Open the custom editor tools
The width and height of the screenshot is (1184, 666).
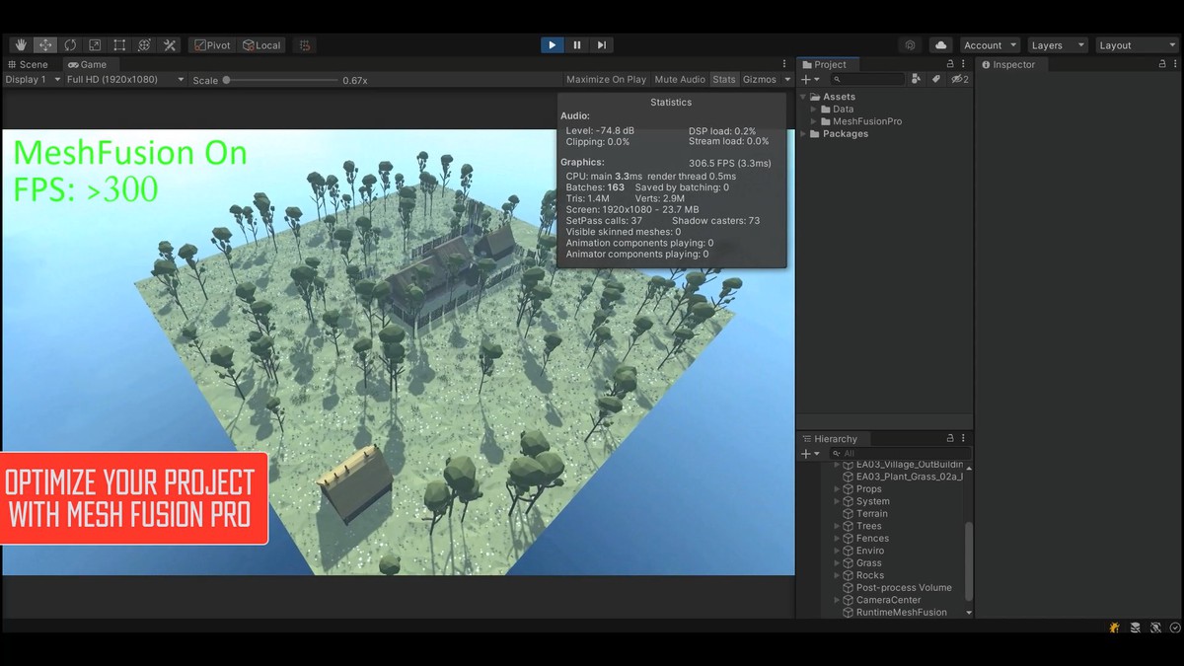[x=170, y=45]
